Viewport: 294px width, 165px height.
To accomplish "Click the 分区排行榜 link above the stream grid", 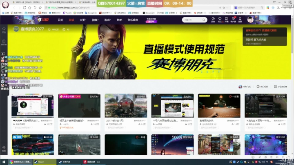I will point(280,87).
